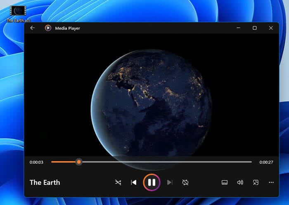Close the Media Player window
Image resolution: width=289 pixels, height=205 pixels.
(271, 28)
